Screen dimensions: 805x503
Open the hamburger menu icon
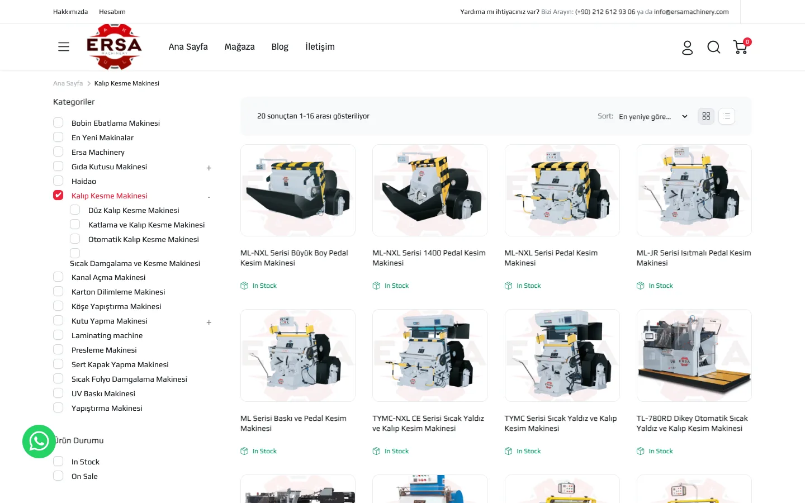(64, 47)
